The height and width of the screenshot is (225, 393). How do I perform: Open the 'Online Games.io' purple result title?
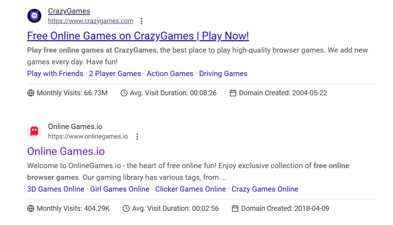click(66, 152)
